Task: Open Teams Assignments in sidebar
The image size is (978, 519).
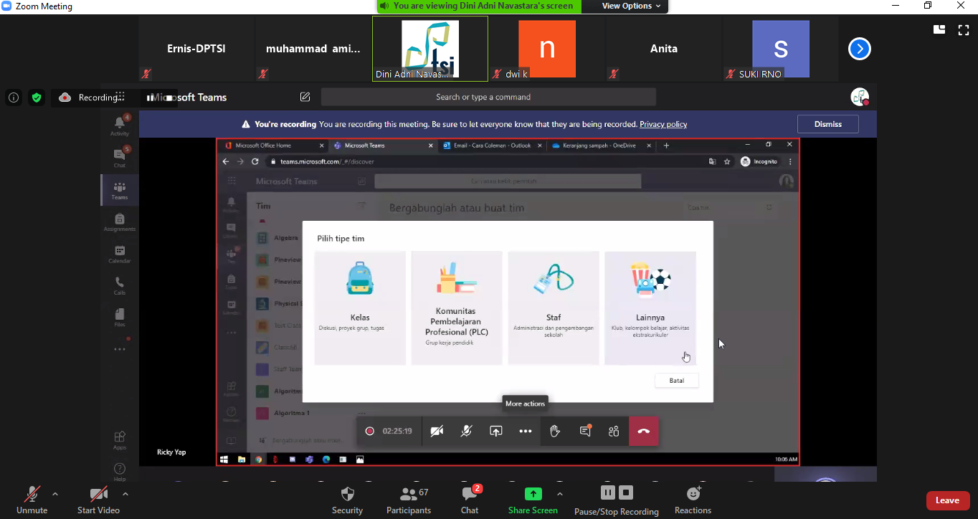Action: 120,222
